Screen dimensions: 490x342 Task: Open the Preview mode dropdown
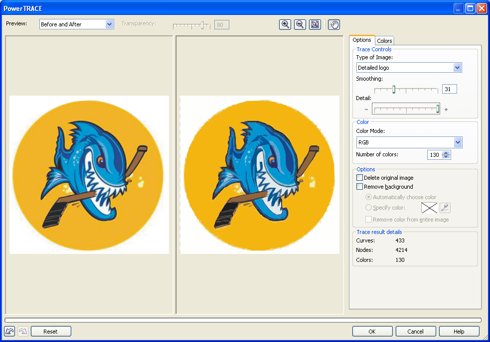click(x=109, y=24)
